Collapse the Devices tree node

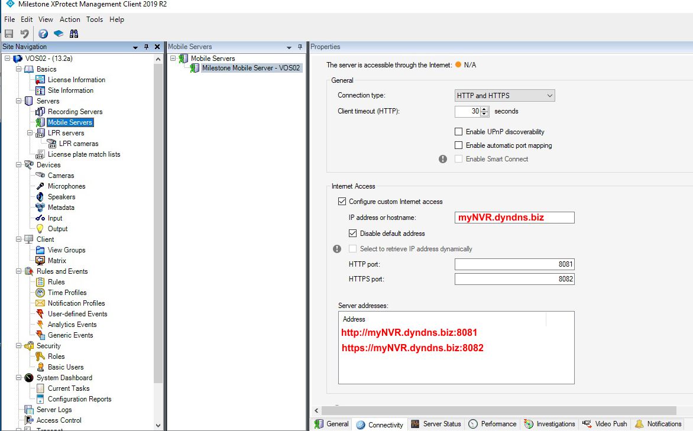tap(18, 165)
